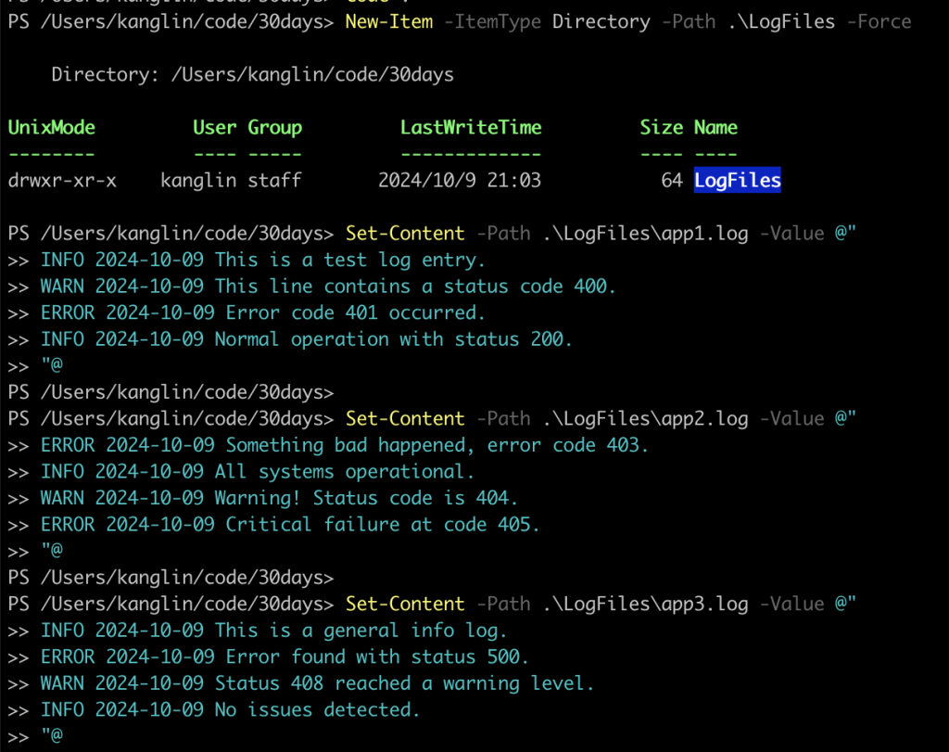Click the New-Item command text
Screen dimensions: 949x752
[389, 22]
